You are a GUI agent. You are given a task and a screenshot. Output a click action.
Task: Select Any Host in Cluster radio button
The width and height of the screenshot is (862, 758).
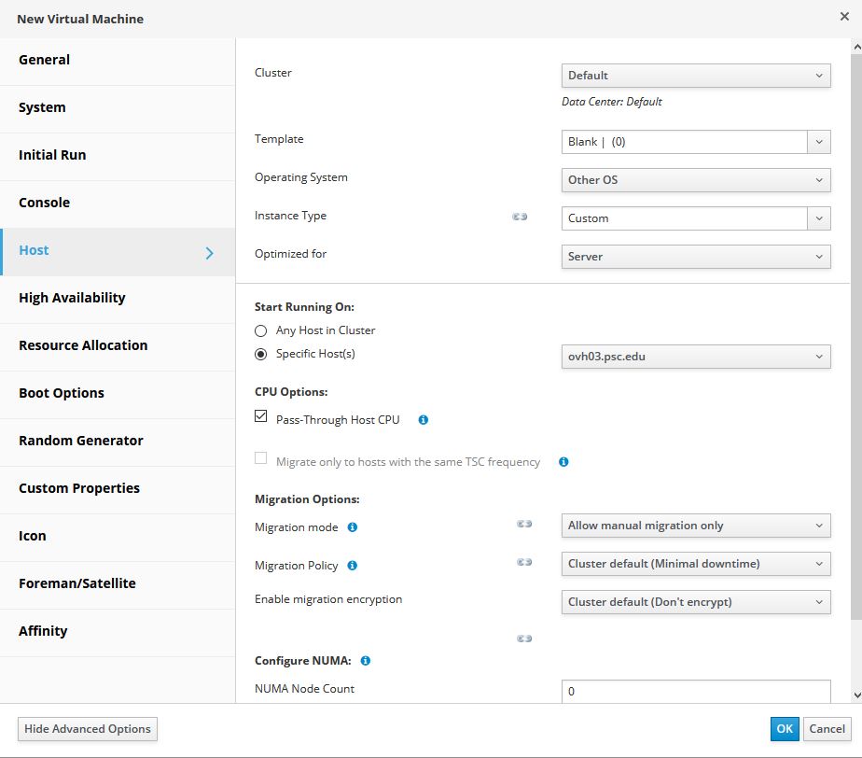tap(261, 330)
